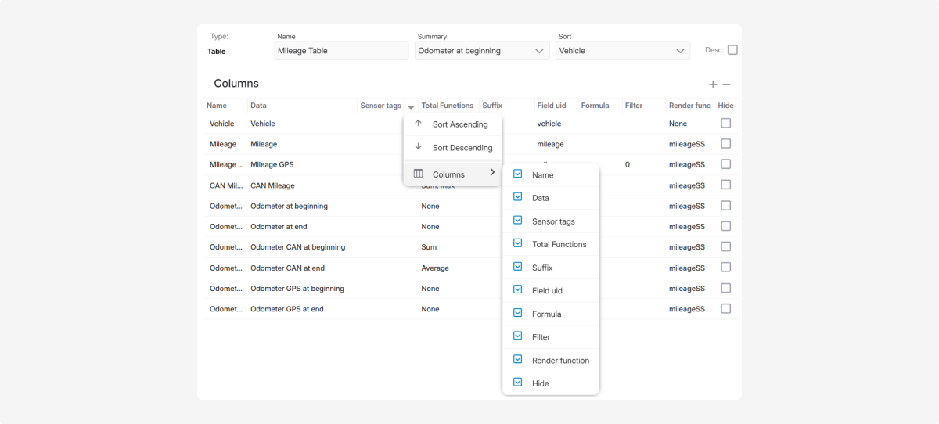Open the Sort dropdown showing Vehicle
This screenshot has width=939, height=424.
[623, 51]
